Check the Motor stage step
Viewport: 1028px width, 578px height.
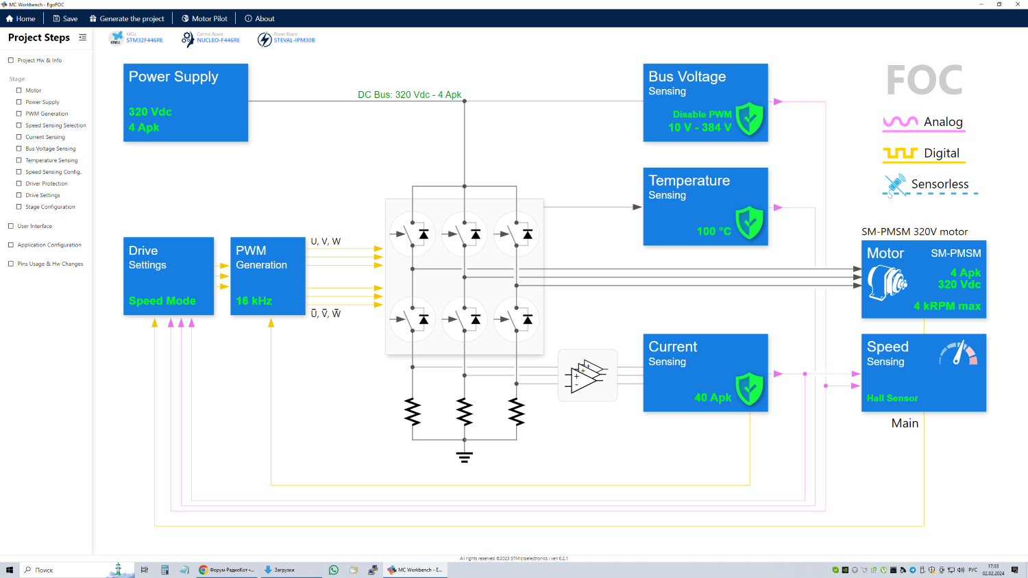pos(19,90)
